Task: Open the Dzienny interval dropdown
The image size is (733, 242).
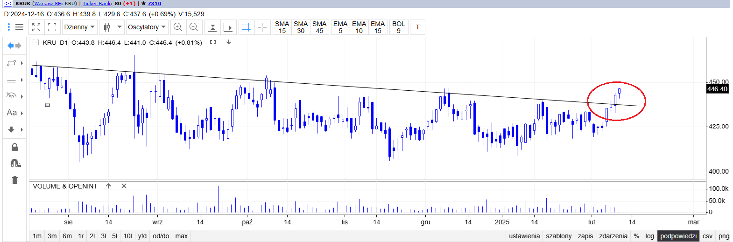Action: 79,27
